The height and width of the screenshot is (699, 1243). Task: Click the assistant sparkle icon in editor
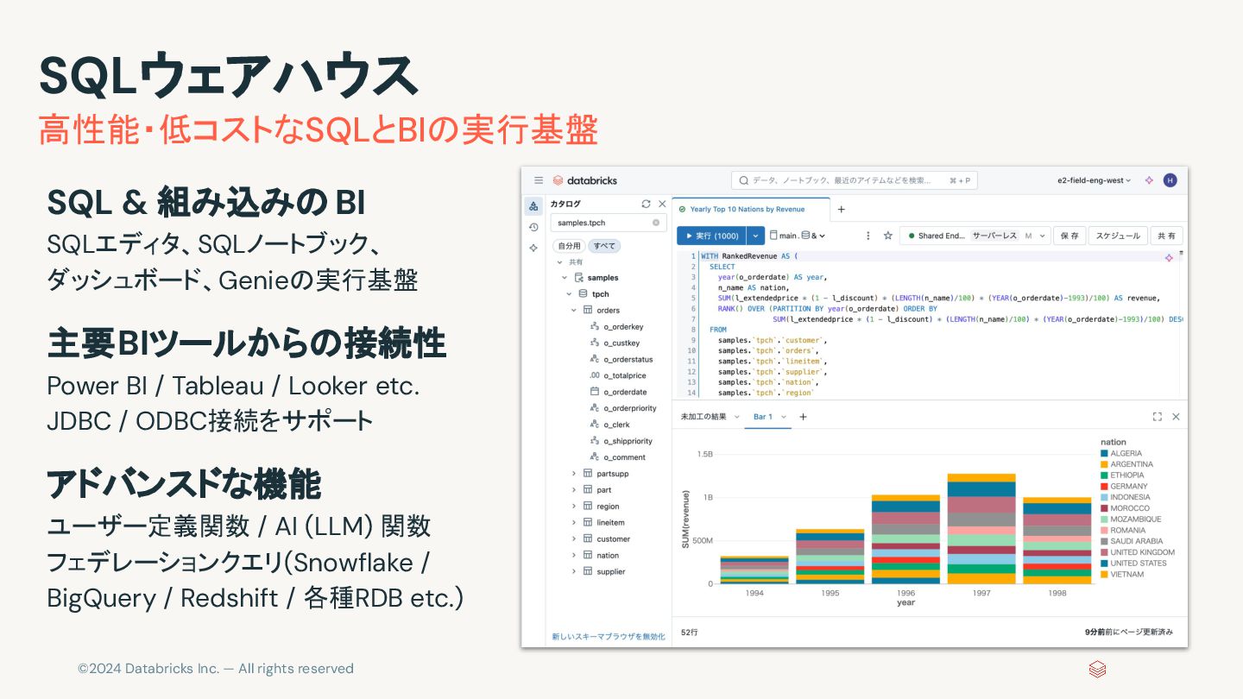[x=1169, y=257]
